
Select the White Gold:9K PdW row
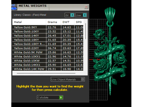(48, 52)
